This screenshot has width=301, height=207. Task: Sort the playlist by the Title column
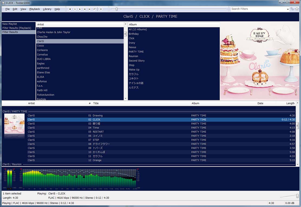point(141,103)
